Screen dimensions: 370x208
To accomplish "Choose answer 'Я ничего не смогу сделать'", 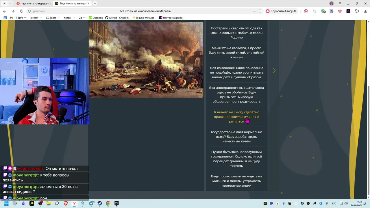I will click(x=236, y=117).
